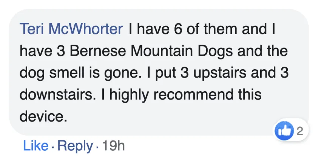The height and width of the screenshot is (159, 324).
Task: Open Teri McWhorter's profile
Action: pyautogui.click(x=71, y=29)
